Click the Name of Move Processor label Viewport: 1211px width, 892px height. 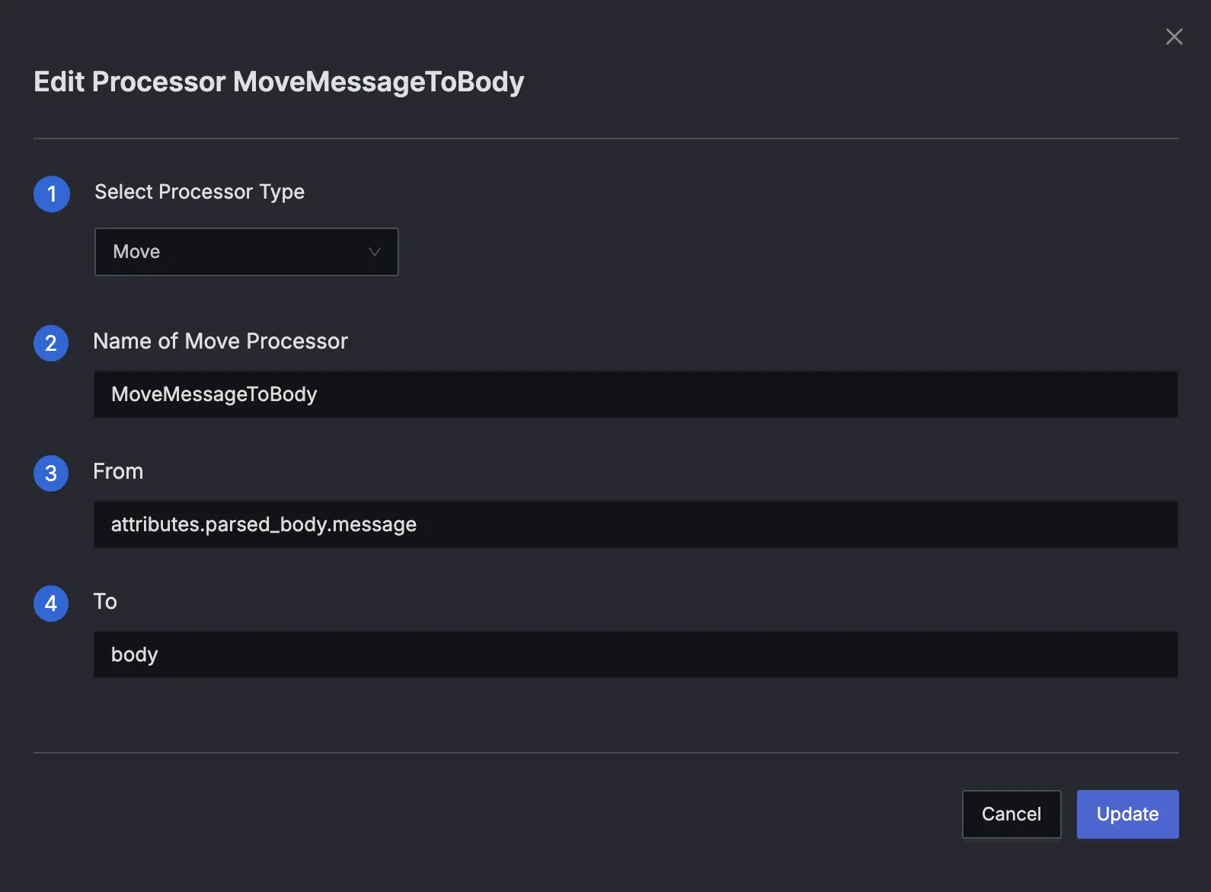[220, 341]
